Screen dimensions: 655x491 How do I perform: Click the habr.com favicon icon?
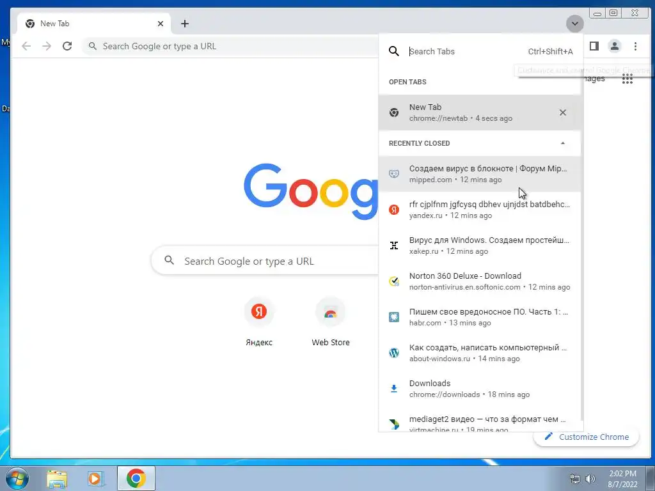(x=394, y=317)
